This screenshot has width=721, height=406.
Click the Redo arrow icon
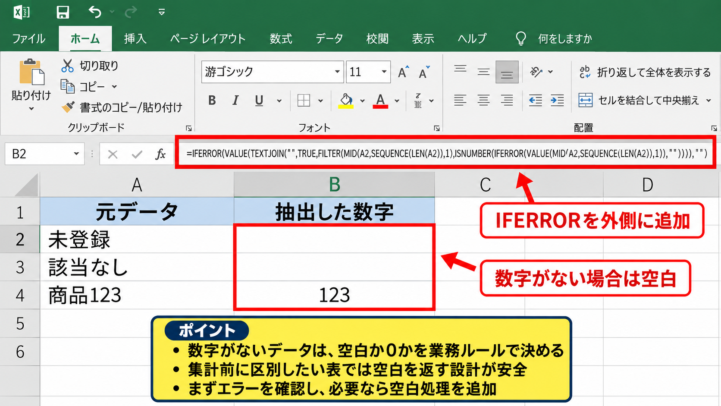click(x=131, y=12)
